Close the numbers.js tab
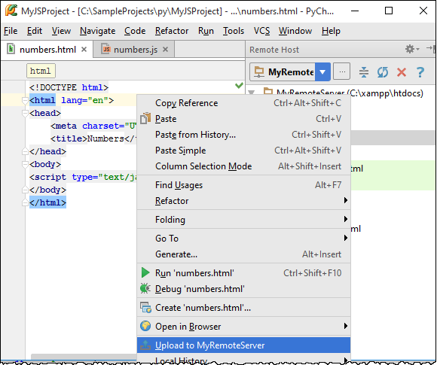Viewport: 437px width, 365px height. tap(165, 50)
